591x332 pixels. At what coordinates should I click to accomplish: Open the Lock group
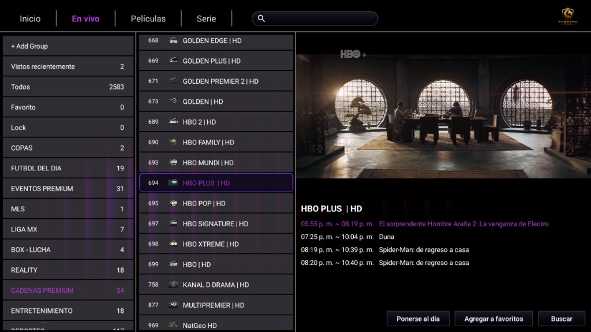68,128
